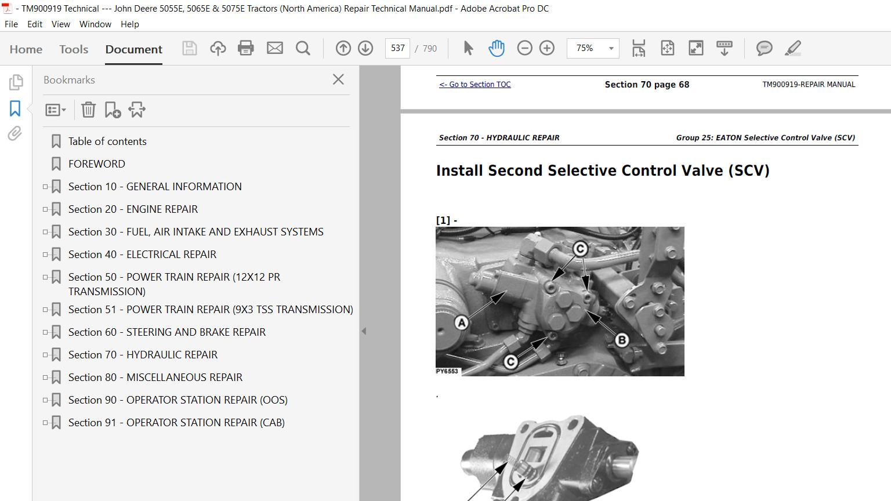Zoom in with the plus button
The height and width of the screenshot is (501, 891).
click(x=547, y=48)
